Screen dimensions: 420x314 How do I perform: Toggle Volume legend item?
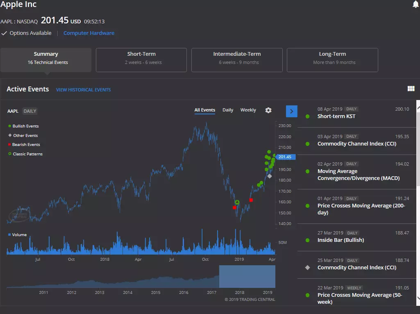pos(17,235)
